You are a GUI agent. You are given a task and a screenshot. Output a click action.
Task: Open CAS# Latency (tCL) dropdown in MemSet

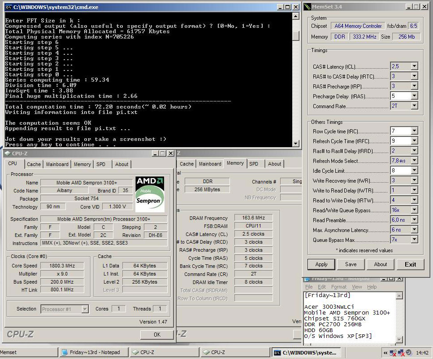414,66
